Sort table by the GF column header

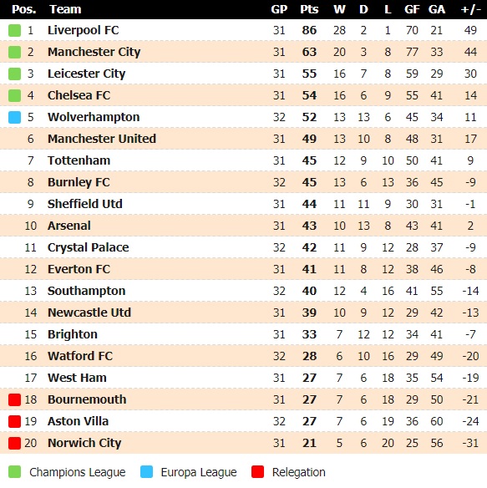pyautogui.click(x=412, y=9)
